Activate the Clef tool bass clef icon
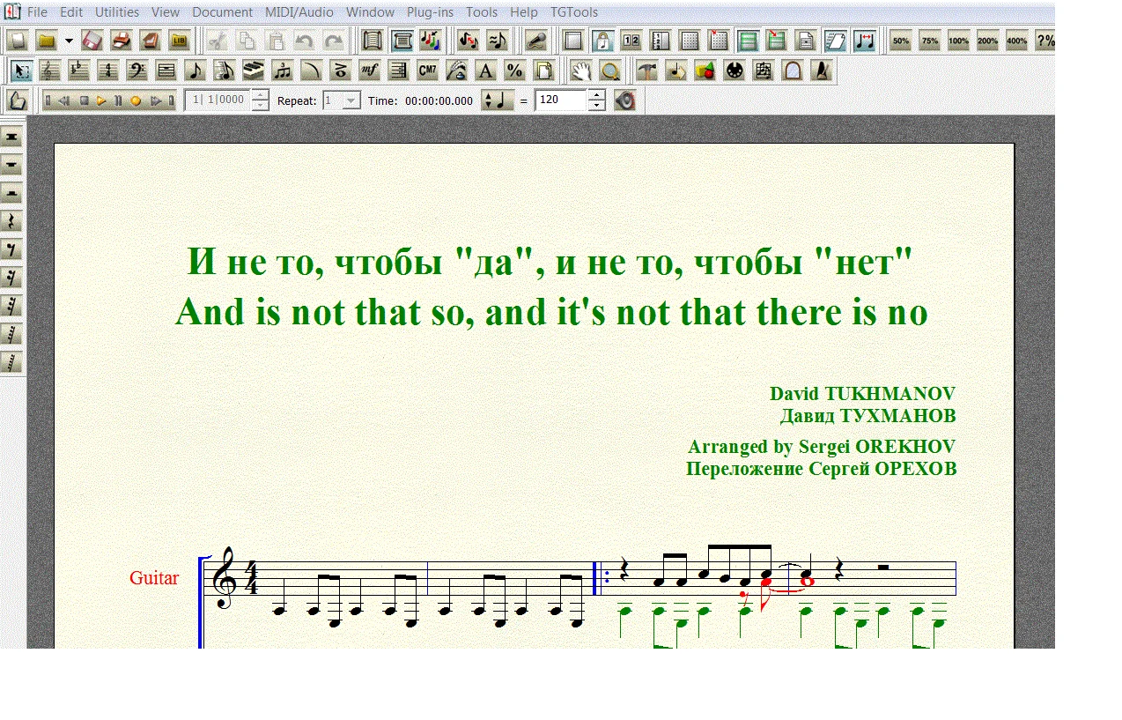The height and width of the screenshot is (720, 1122). point(137,71)
